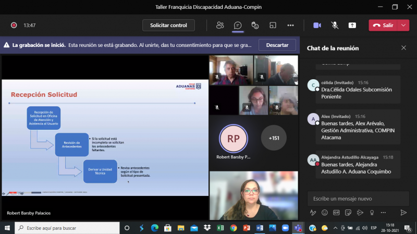Open Microsoft Edge from the taskbar
417x234 pixels.
154,228
